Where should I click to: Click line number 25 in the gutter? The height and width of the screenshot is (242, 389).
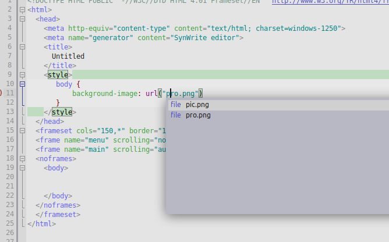10,223
